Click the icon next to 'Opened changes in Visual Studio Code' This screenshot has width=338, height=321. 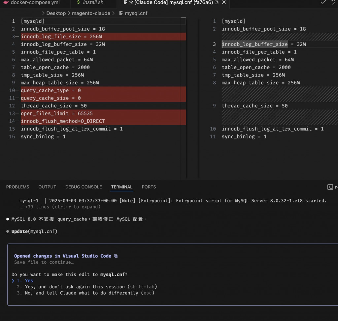coord(116,256)
